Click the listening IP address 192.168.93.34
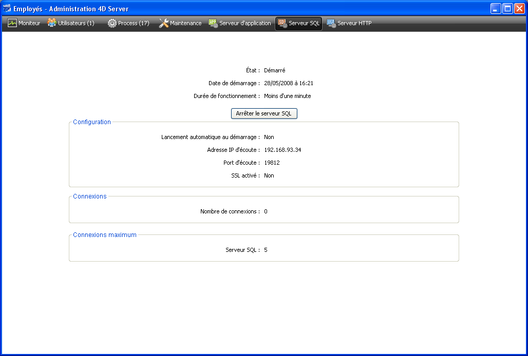 coord(282,150)
